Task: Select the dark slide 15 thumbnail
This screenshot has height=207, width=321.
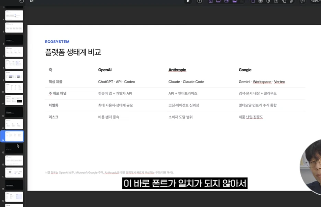Action: point(14,148)
